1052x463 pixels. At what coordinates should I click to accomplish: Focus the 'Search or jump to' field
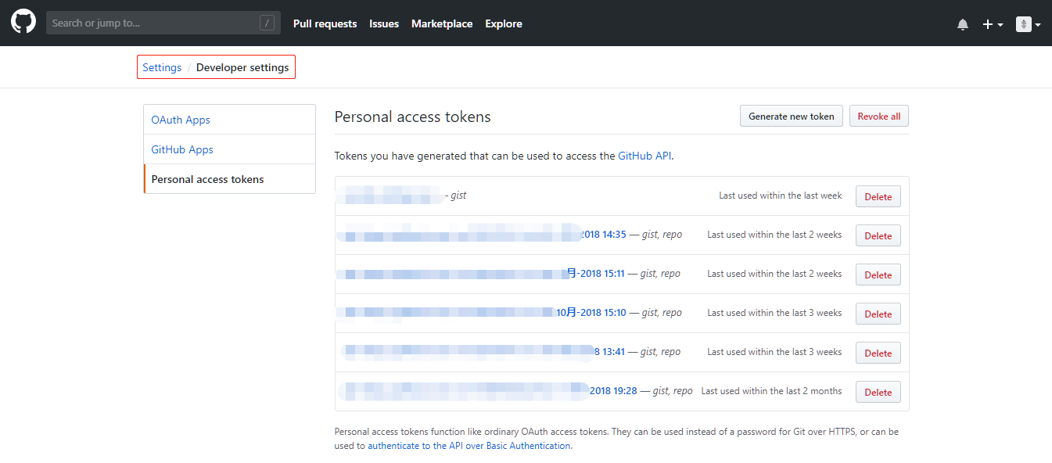click(x=163, y=23)
